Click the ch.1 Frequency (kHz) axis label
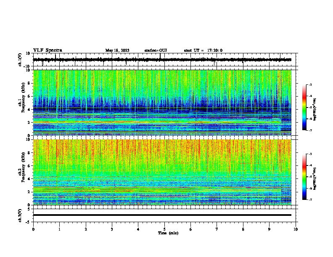Image resolution: width=333 pixels, height=257 pixels. [22, 98]
